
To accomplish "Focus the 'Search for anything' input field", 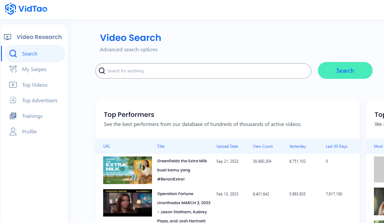I will 203,71.
